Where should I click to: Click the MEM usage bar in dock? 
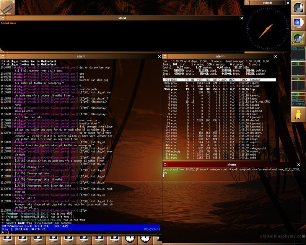pyautogui.click(x=298, y=94)
